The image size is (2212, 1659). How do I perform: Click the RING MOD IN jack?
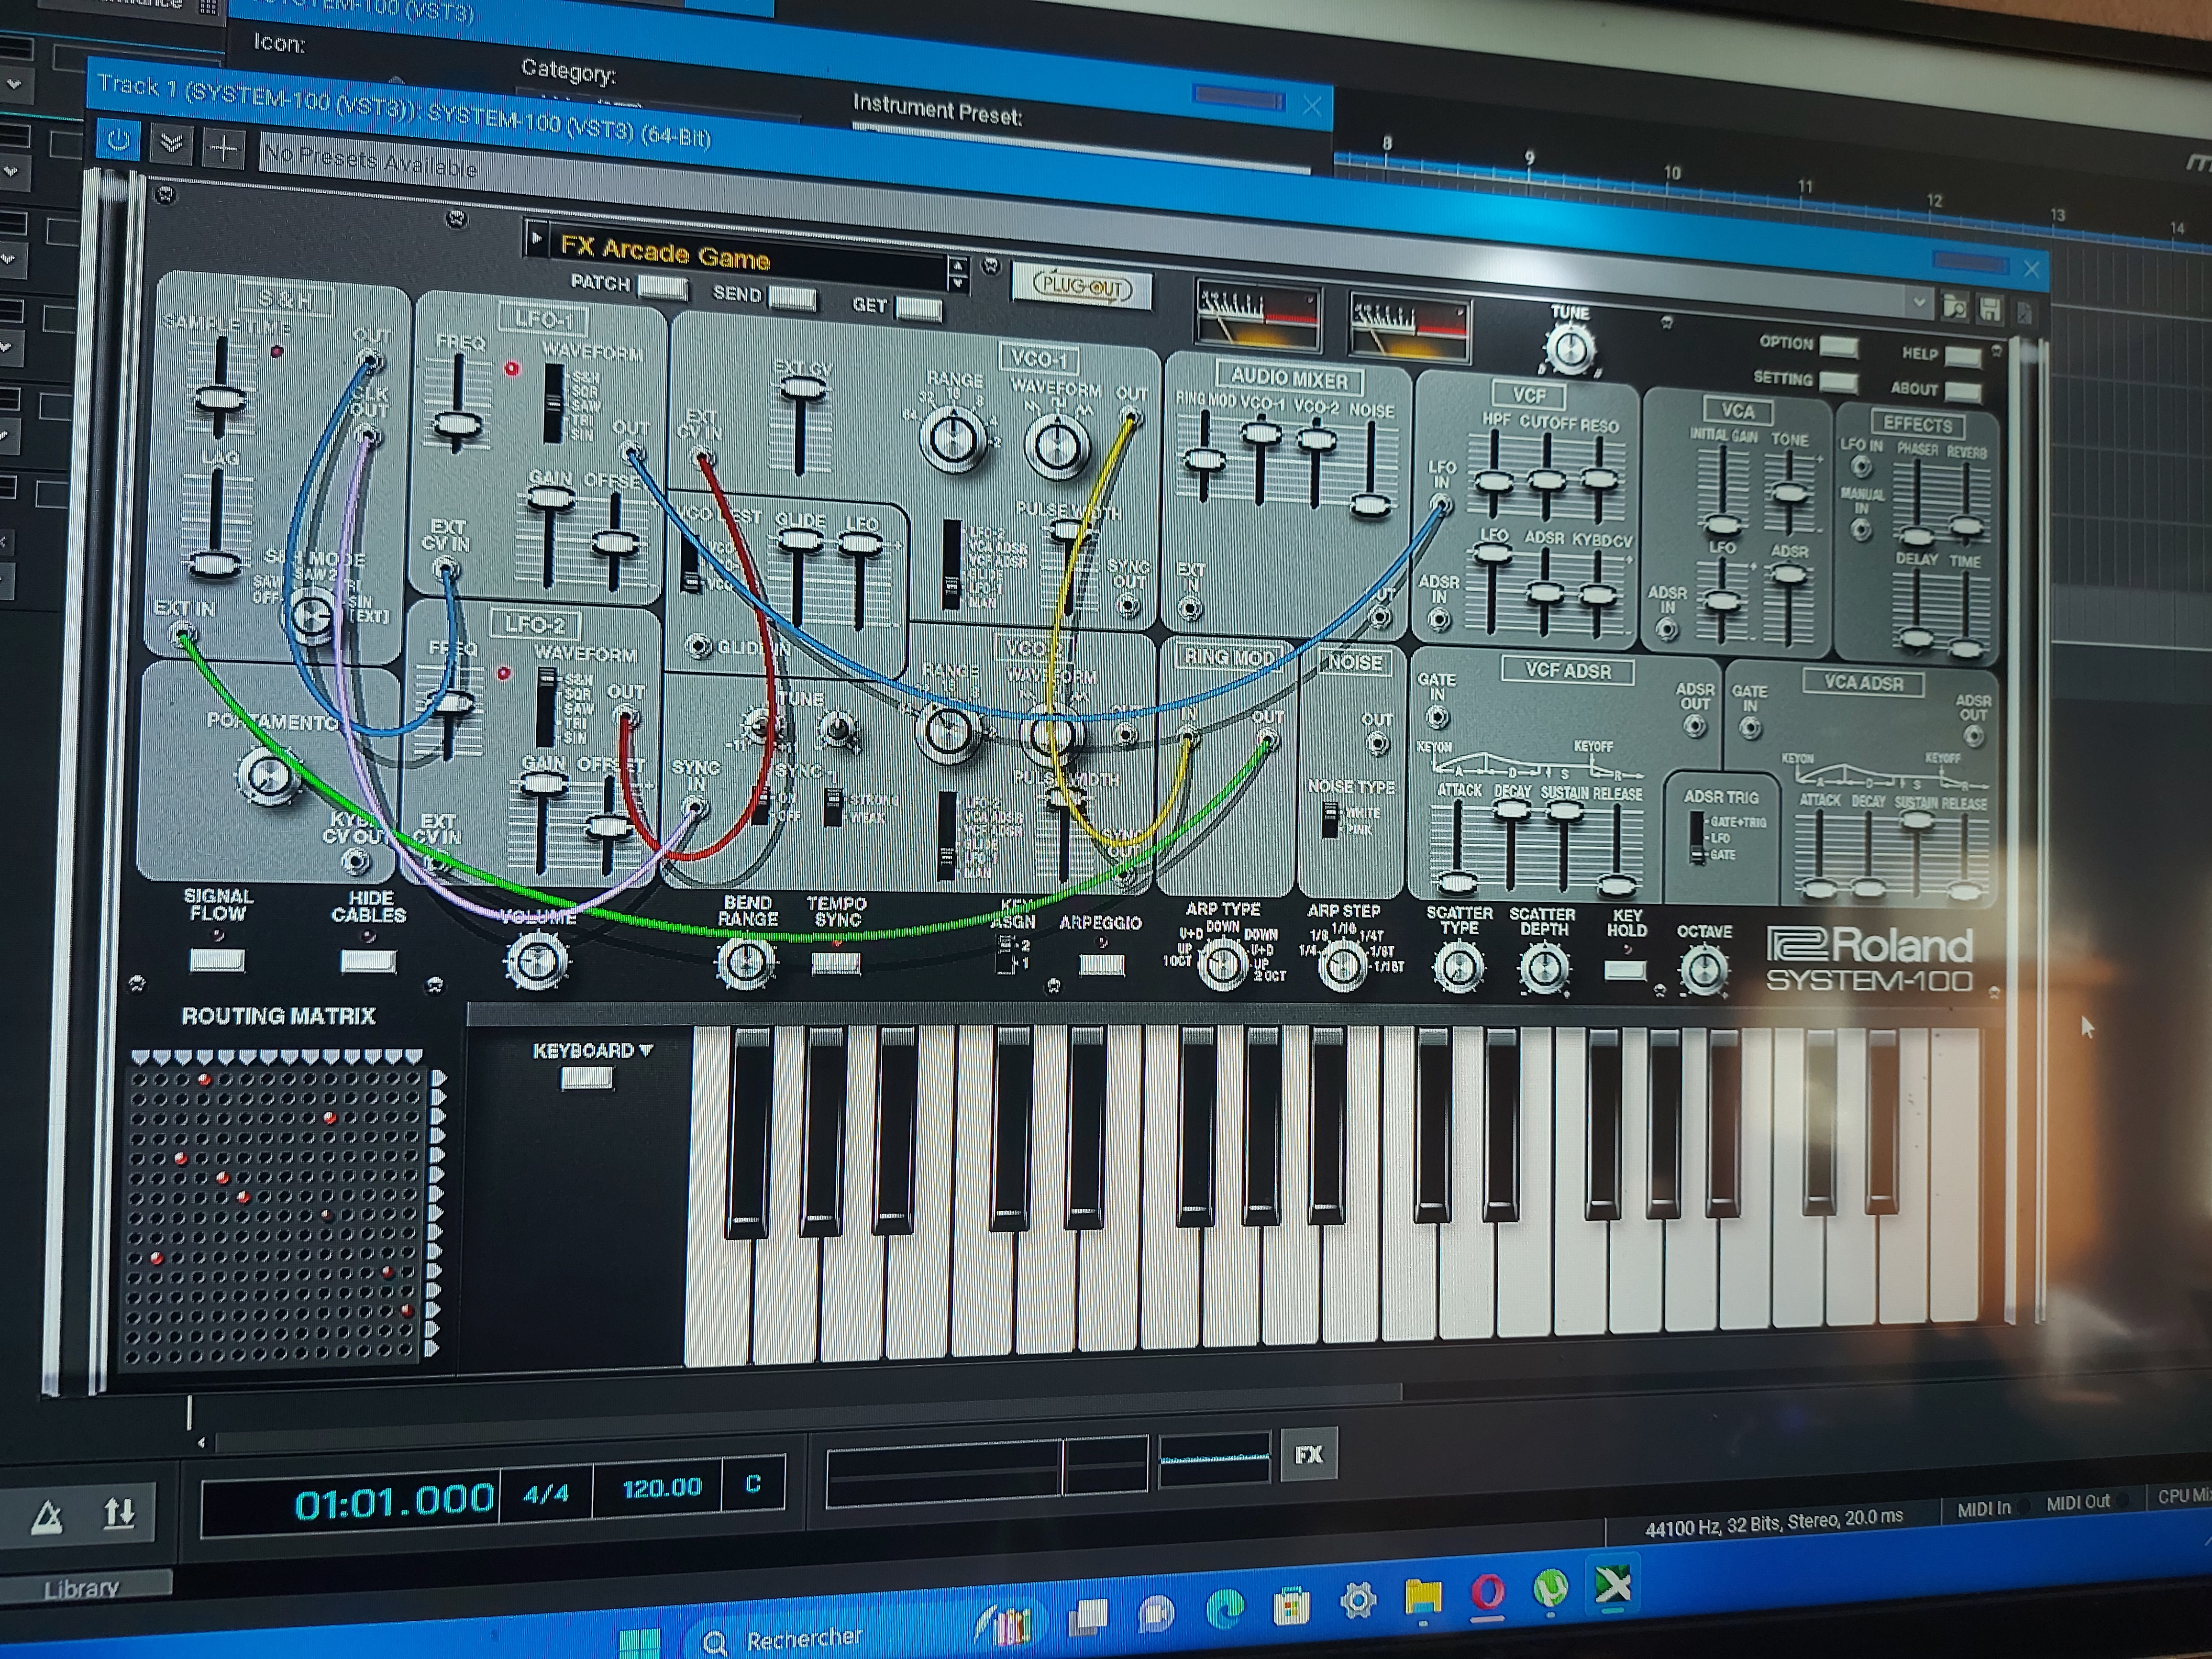1187,737
